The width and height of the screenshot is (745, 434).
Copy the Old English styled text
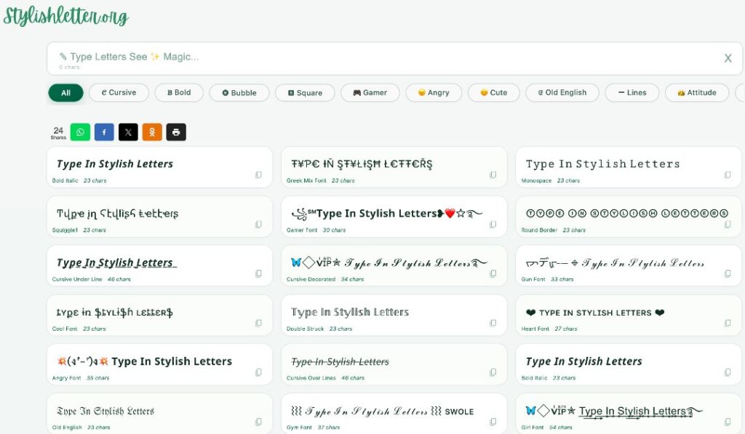(x=258, y=422)
